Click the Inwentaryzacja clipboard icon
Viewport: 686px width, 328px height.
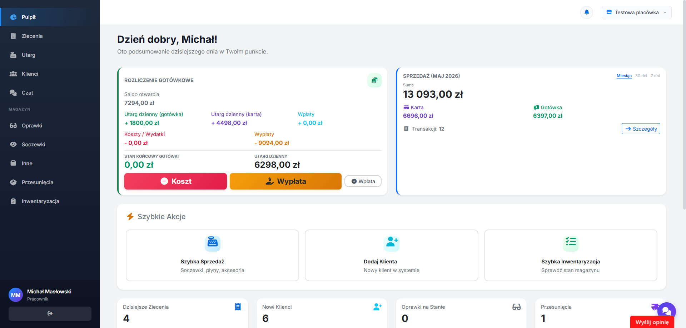[x=13, y=201]
